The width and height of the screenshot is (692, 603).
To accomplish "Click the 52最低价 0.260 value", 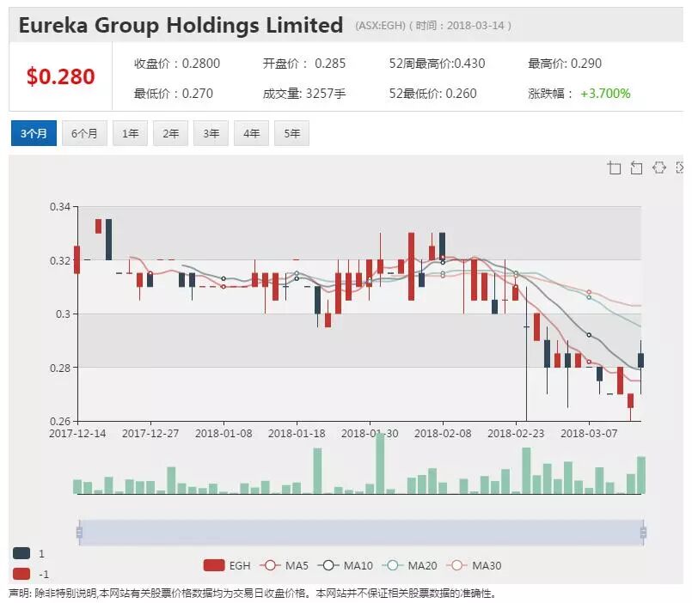I will [x=432, y=94].
